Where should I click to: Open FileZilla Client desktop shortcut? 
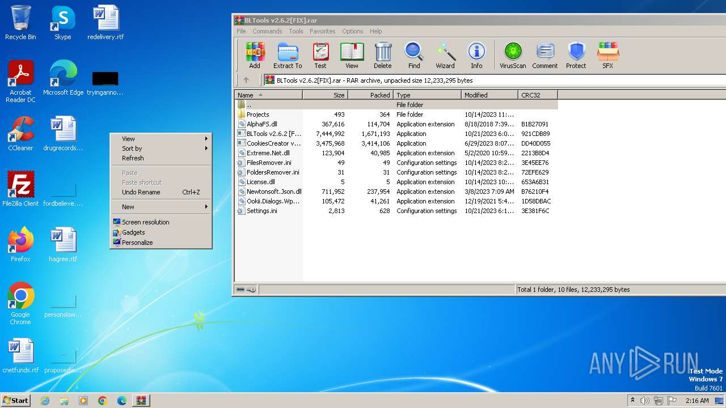point(20,189)
